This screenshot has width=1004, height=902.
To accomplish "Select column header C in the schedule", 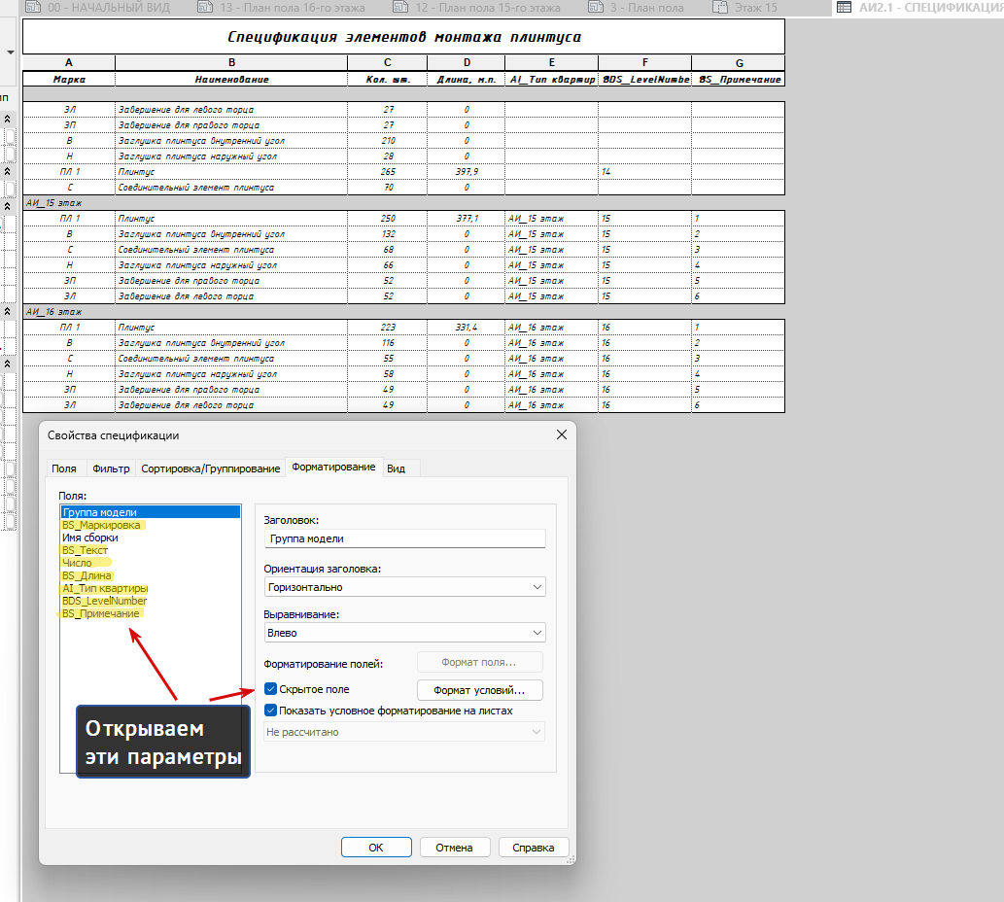I will (388, 63).
